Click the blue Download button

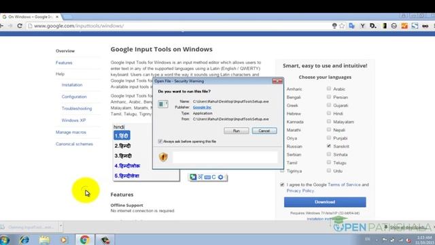325,202
